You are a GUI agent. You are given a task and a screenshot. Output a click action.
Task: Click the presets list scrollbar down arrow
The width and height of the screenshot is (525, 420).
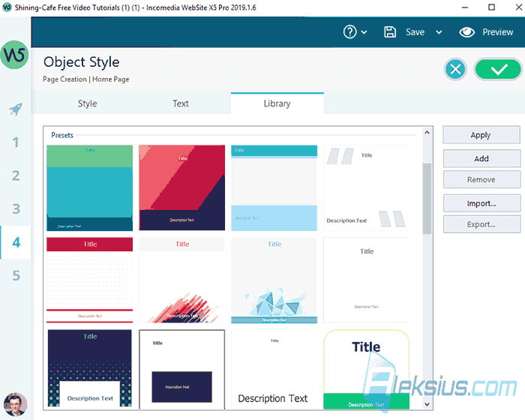click(x=427, y=404)
